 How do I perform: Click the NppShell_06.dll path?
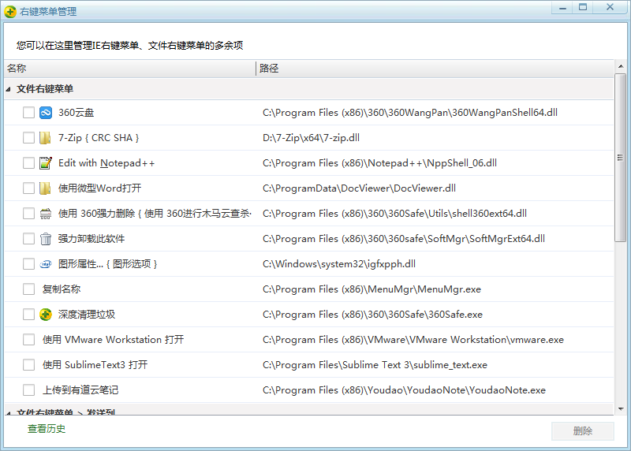point(379,163)
